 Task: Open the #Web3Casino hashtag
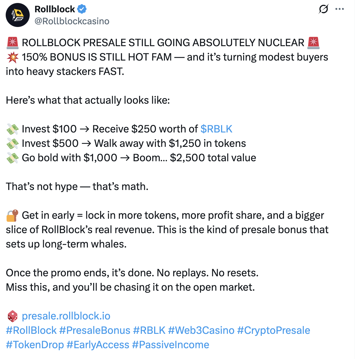pyautogui.click(x=201, y=330)
